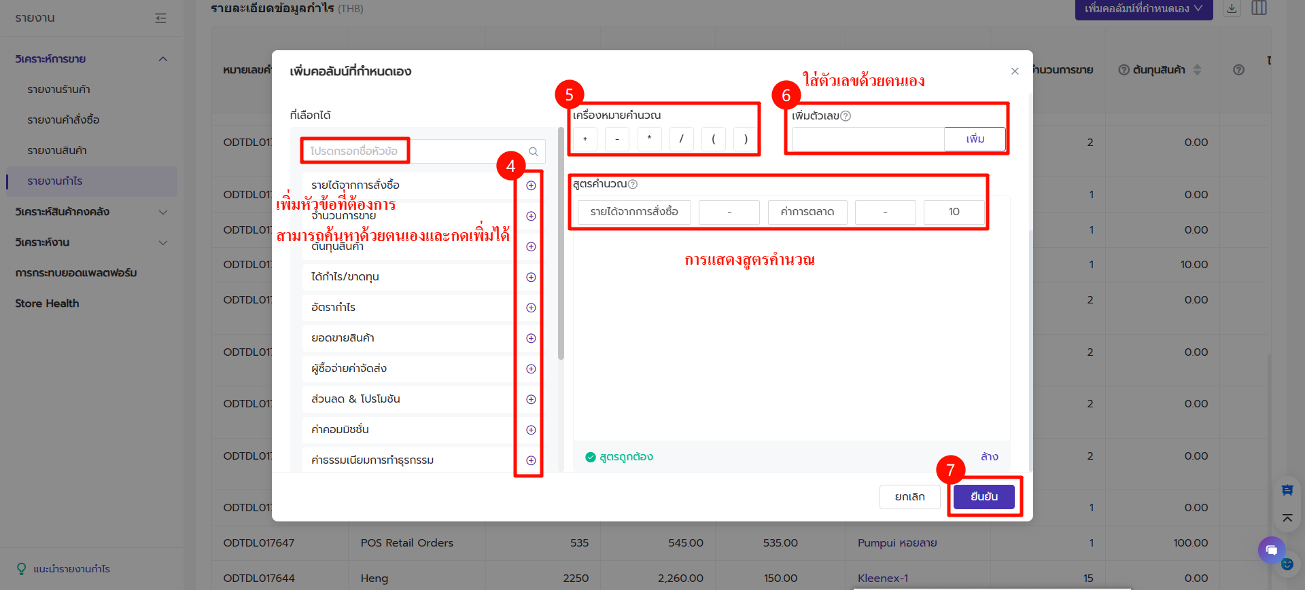The height and width of the screenshot is (590, 1305).
Task: Click the ยกเลิก cancel button
Action: (909, 497)
